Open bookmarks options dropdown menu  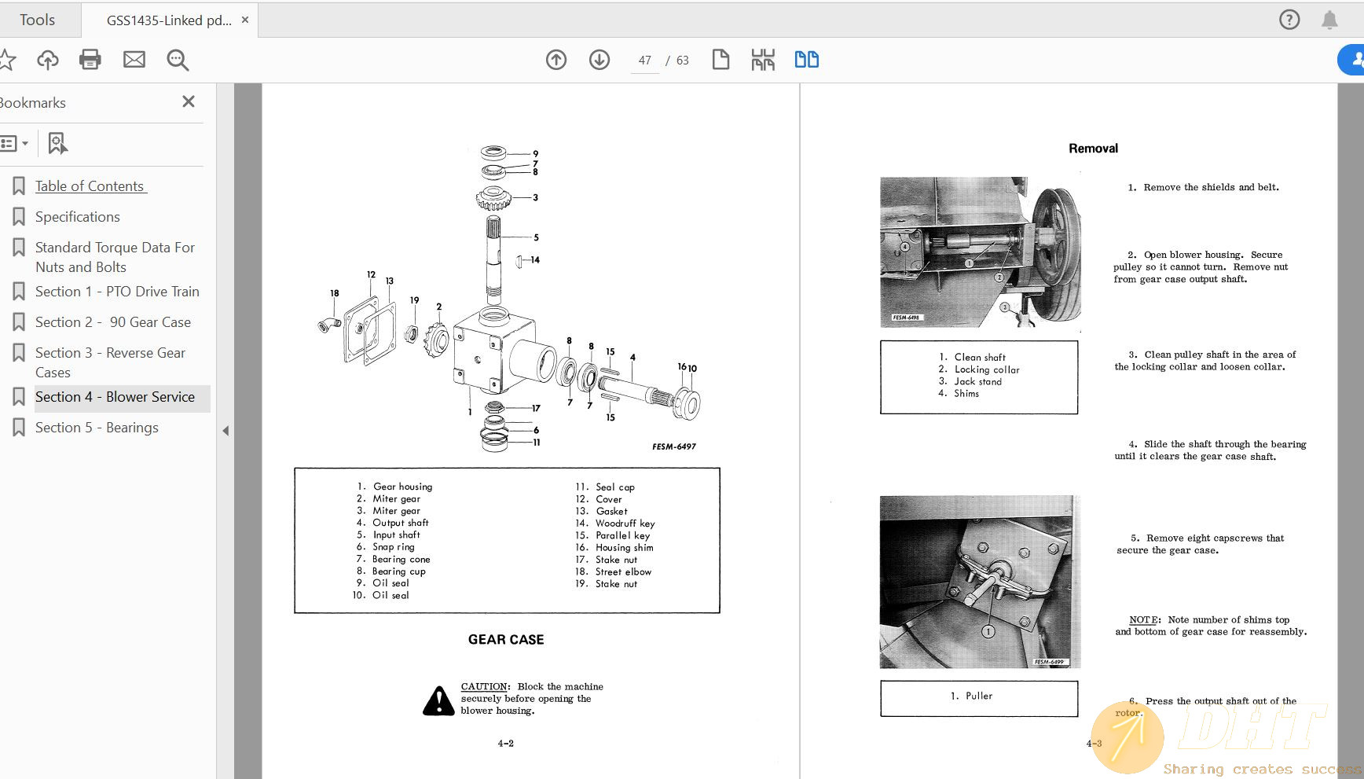[x=15, y=143]
